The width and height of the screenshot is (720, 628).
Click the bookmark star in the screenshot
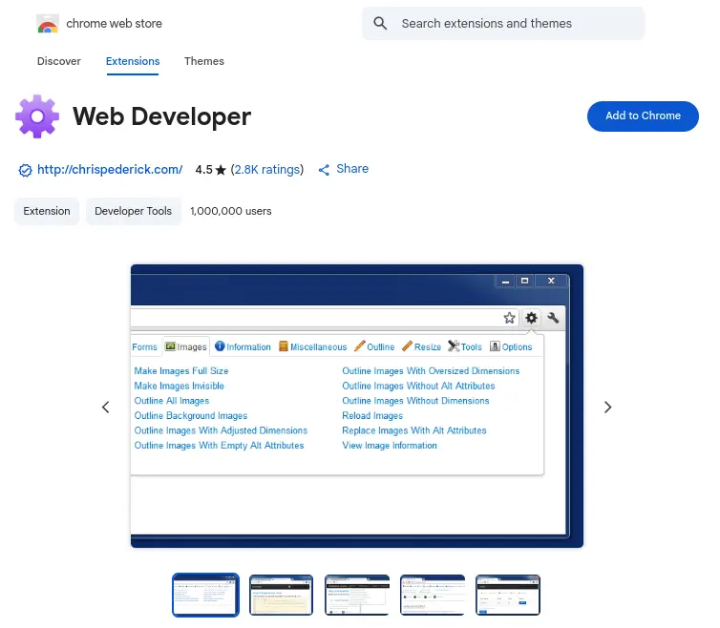pyautogui.click(x=509, y=318)
